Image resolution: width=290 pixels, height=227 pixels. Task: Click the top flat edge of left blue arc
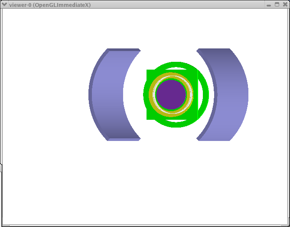(124, 50)
